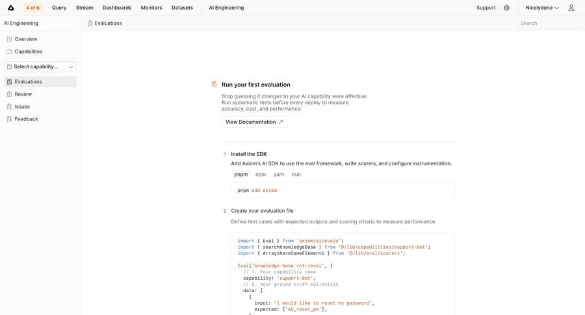Expand the Select capability dropdown chevron
The width and height of the screenshot is (585, 315).
(x=71, y=67)
